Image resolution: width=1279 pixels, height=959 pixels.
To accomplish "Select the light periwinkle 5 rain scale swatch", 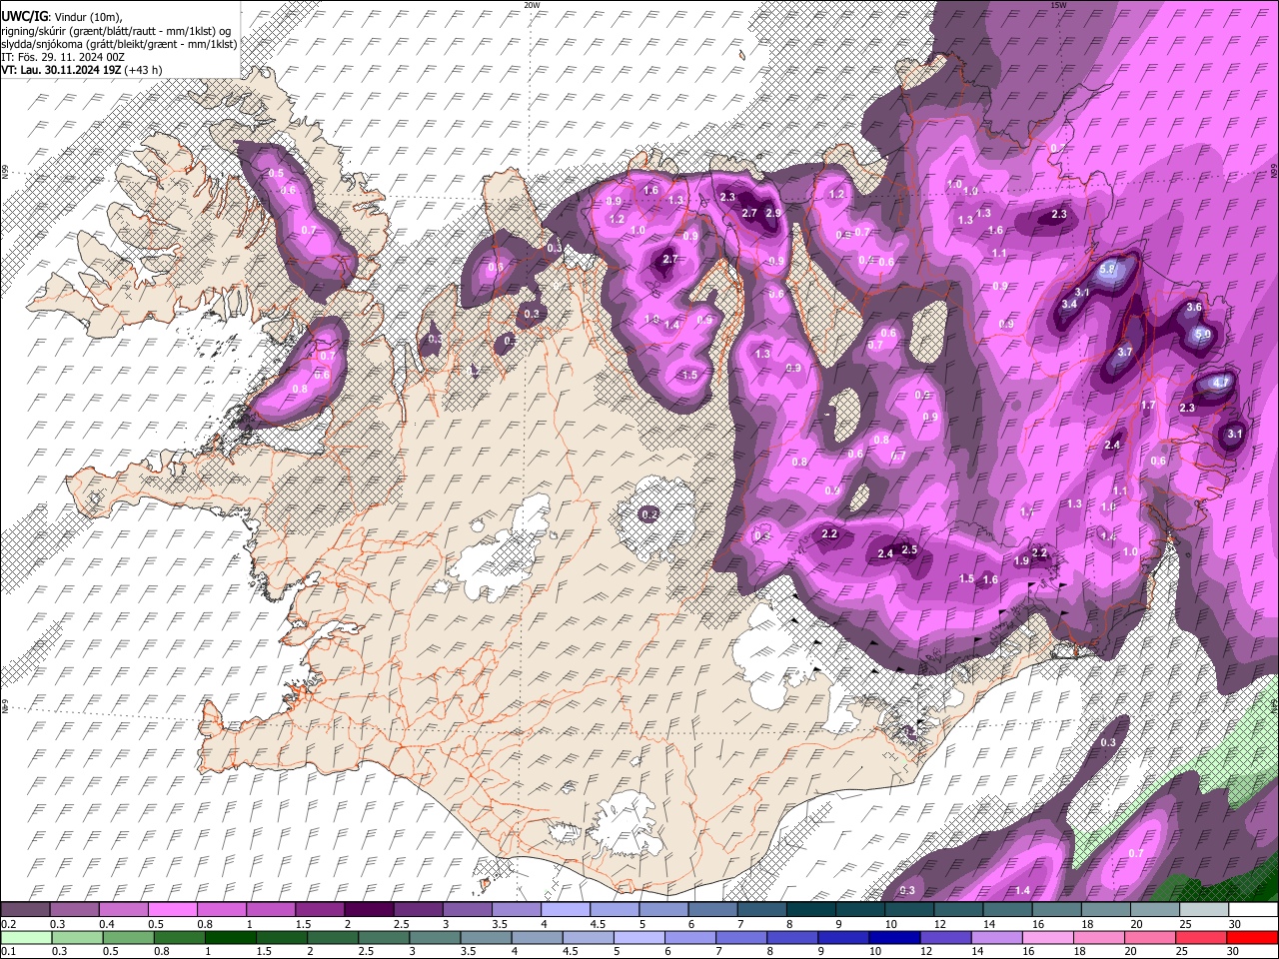I will pos(639,937).
